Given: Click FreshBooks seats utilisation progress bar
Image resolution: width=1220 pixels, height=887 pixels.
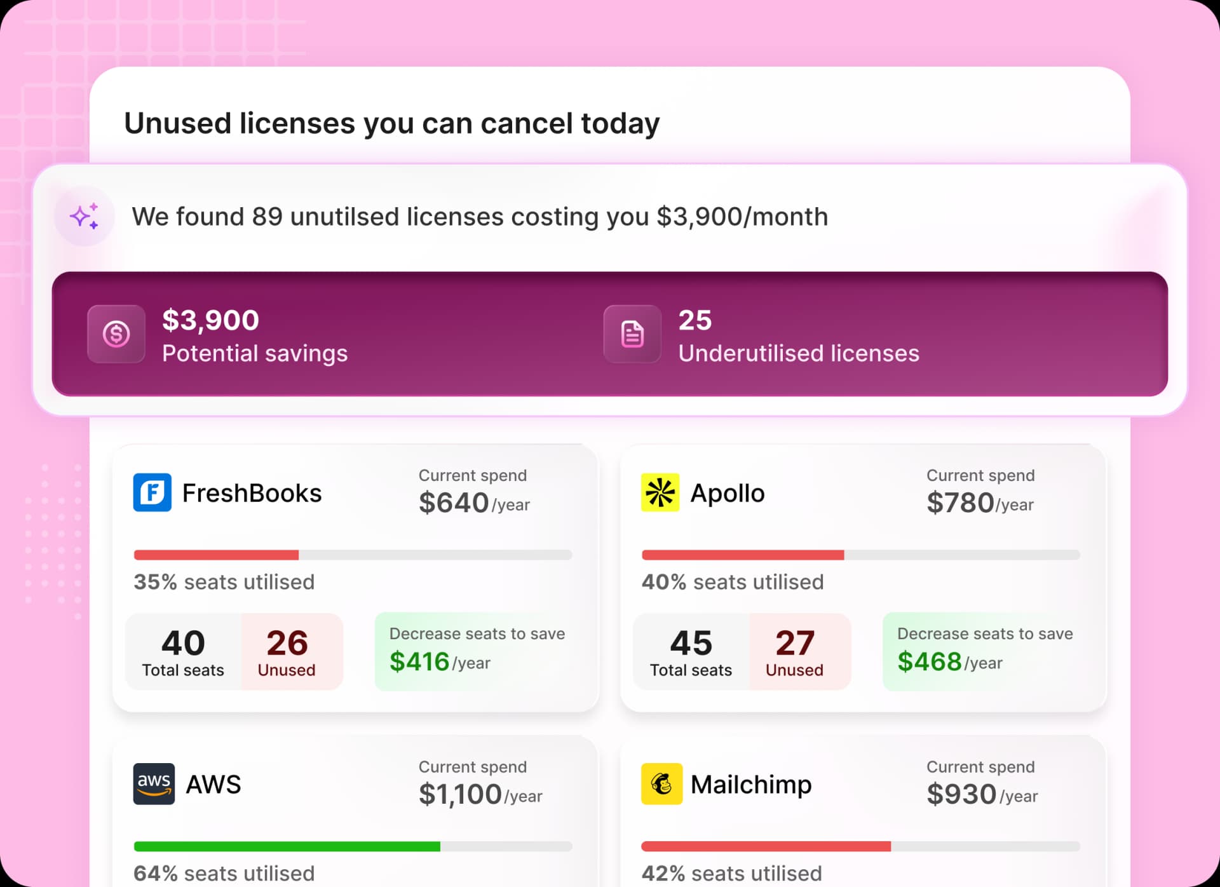Looking at the screenshot, I should point(353,555).
